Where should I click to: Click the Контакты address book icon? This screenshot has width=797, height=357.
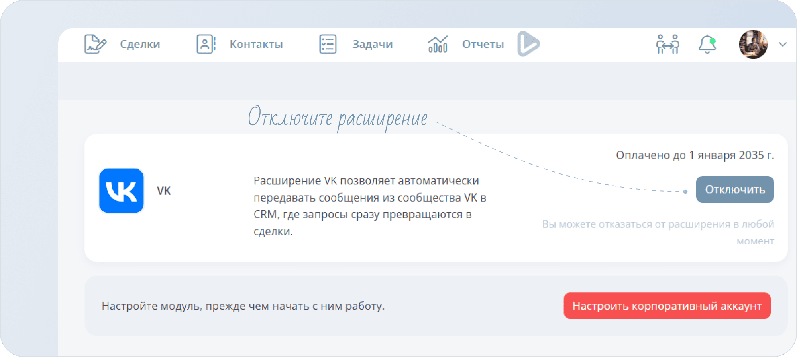(x=206, y=44)
